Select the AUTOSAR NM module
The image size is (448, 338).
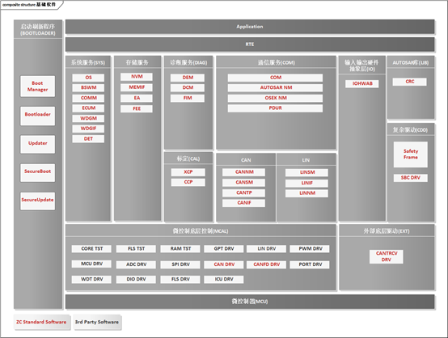click(x=276, y=87)
